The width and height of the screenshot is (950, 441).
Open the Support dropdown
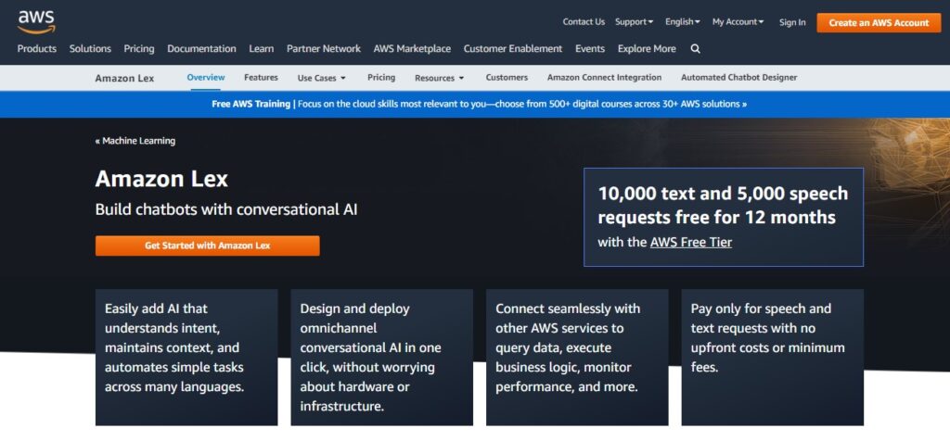(x=634, y=22)
